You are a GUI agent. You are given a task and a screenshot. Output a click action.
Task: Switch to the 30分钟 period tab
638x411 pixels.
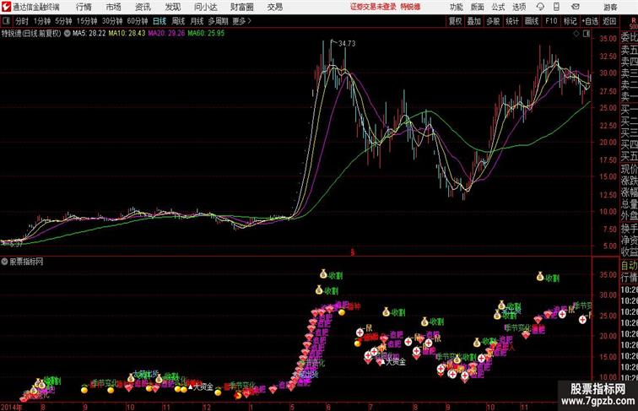click(112, 21)
